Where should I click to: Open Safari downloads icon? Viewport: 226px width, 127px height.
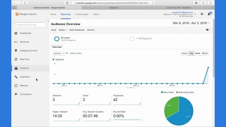coord(196,3)
